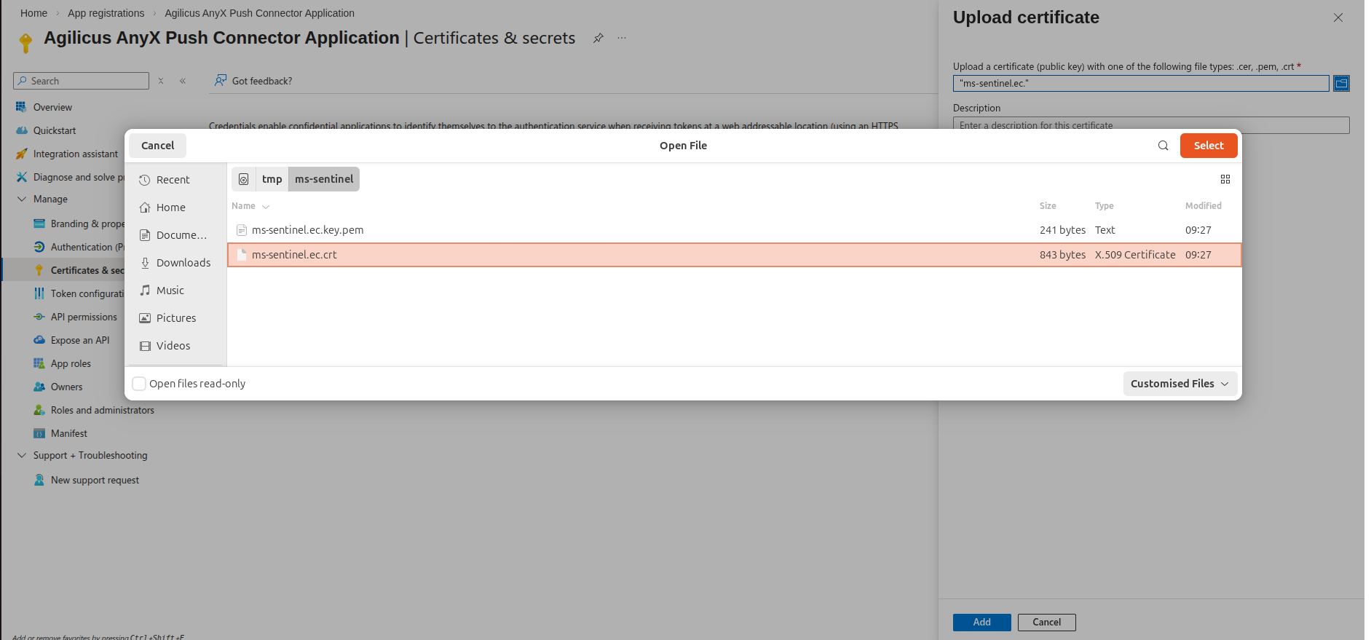Cancel the Open File dialog

click(158, 146)
